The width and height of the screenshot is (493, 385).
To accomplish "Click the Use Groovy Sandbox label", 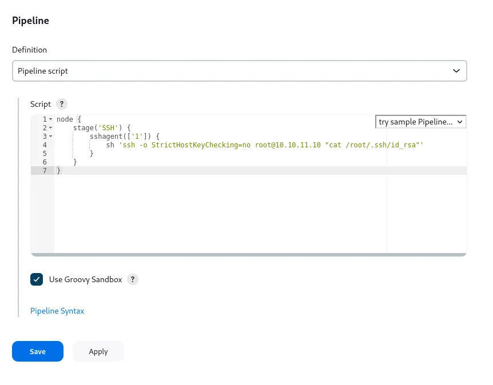I will [86, 279].
